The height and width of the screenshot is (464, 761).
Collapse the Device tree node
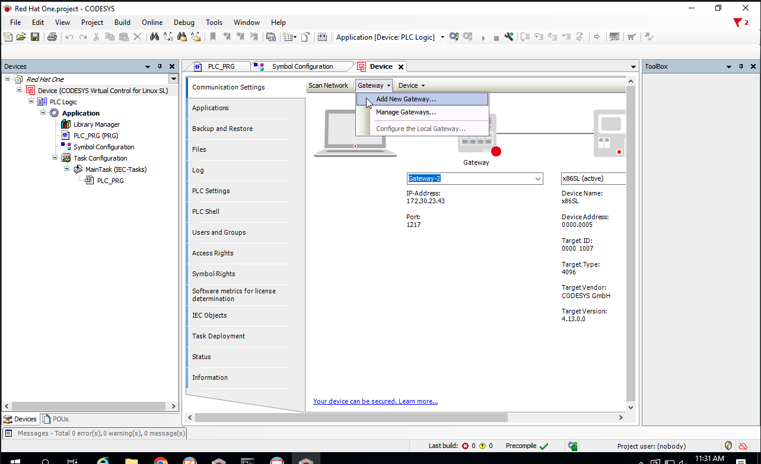click(20, 90)
